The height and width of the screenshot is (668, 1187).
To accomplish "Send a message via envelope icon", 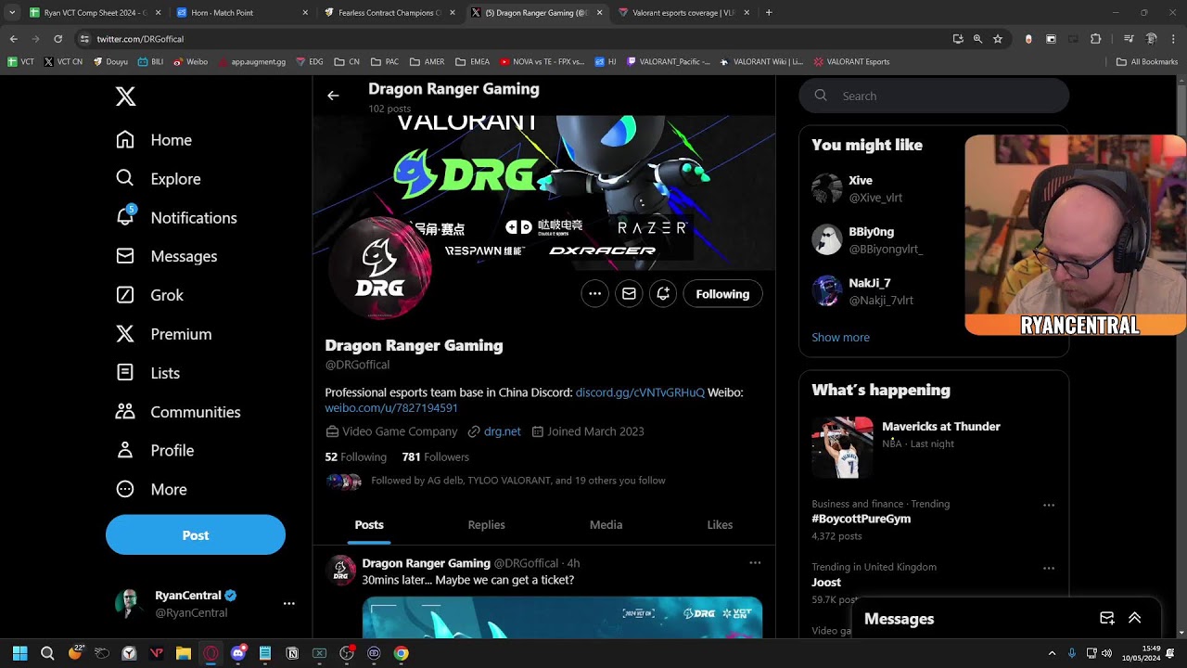I will coord(629,294).
